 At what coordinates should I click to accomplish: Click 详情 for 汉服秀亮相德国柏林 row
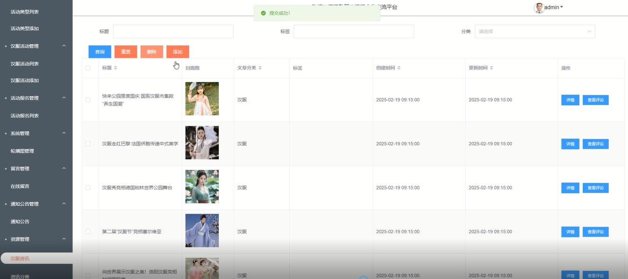[x=570, y=188]
